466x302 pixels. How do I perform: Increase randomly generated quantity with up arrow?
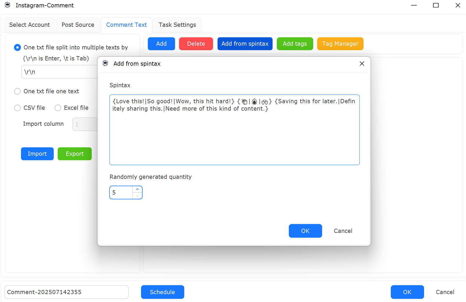tap(137, 189)
